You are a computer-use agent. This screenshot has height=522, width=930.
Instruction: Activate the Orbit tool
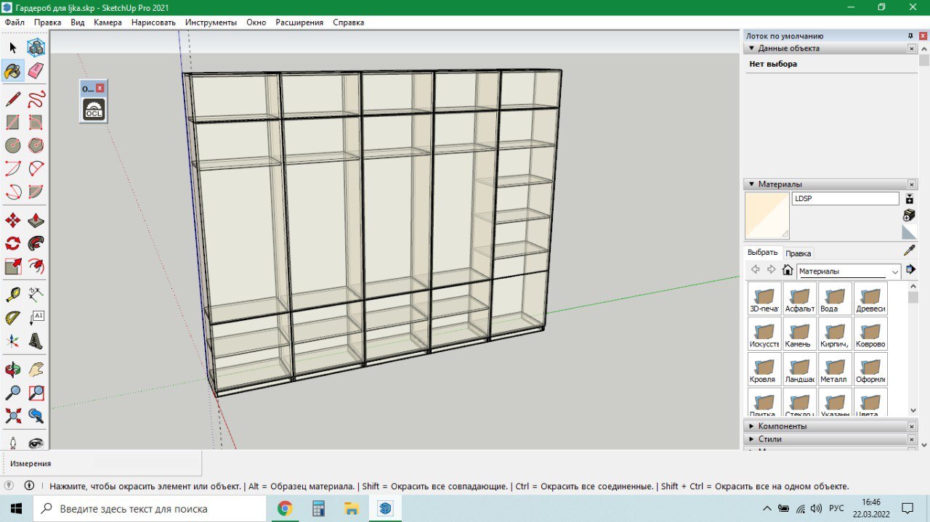12,369
